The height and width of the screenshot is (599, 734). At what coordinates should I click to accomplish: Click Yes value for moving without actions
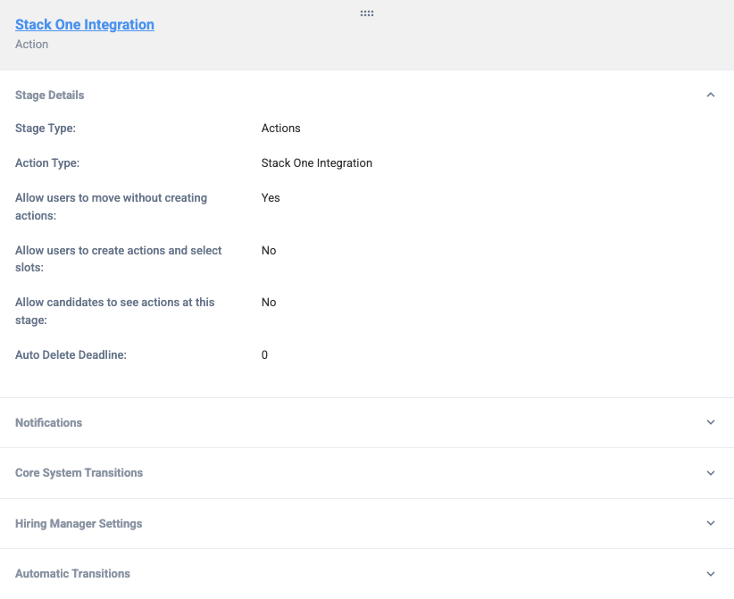pyautogui.click(x=271, y=198)
